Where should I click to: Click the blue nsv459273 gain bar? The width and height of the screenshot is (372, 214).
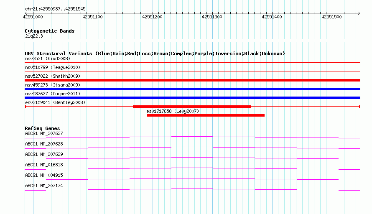pyautogui.click(x=192, y=89)
